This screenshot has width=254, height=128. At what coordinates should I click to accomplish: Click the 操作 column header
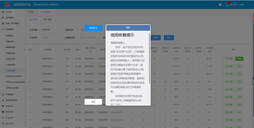(233, 49)
